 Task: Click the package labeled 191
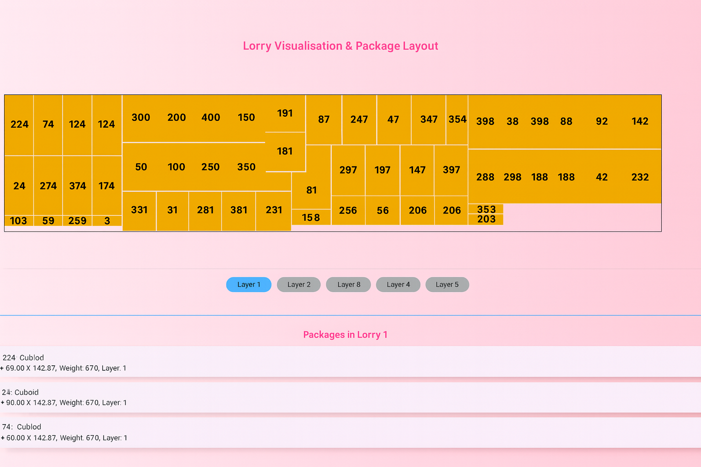[285, 113]
